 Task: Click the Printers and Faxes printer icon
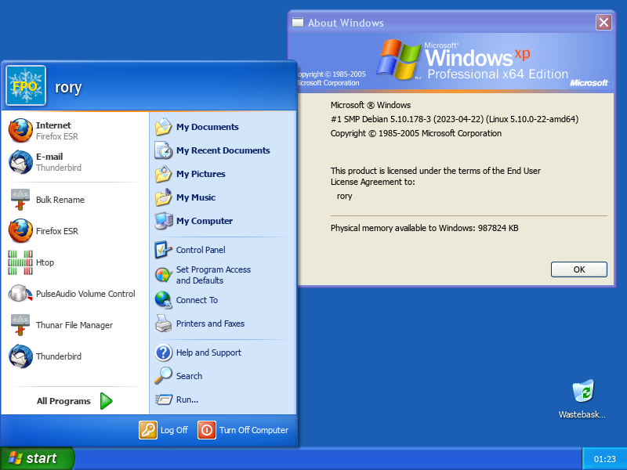(164, 324)
